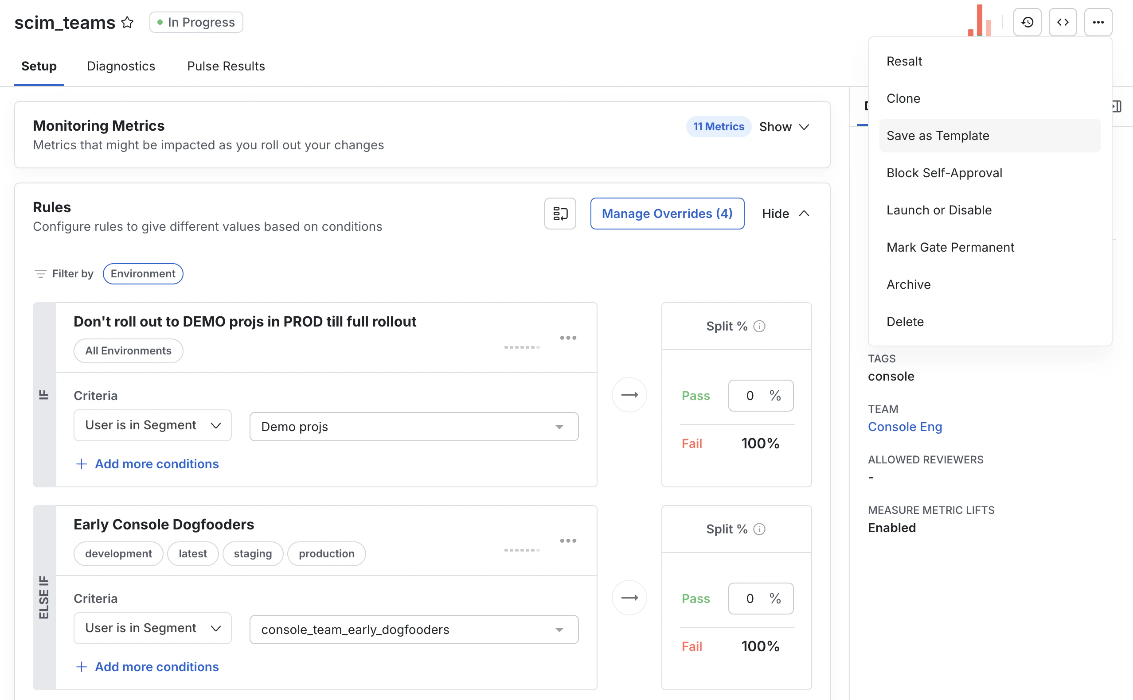The image size is (1133, 700).
Task: Click the top-right three-dots menu button
Action: [x=1098, y=22]
